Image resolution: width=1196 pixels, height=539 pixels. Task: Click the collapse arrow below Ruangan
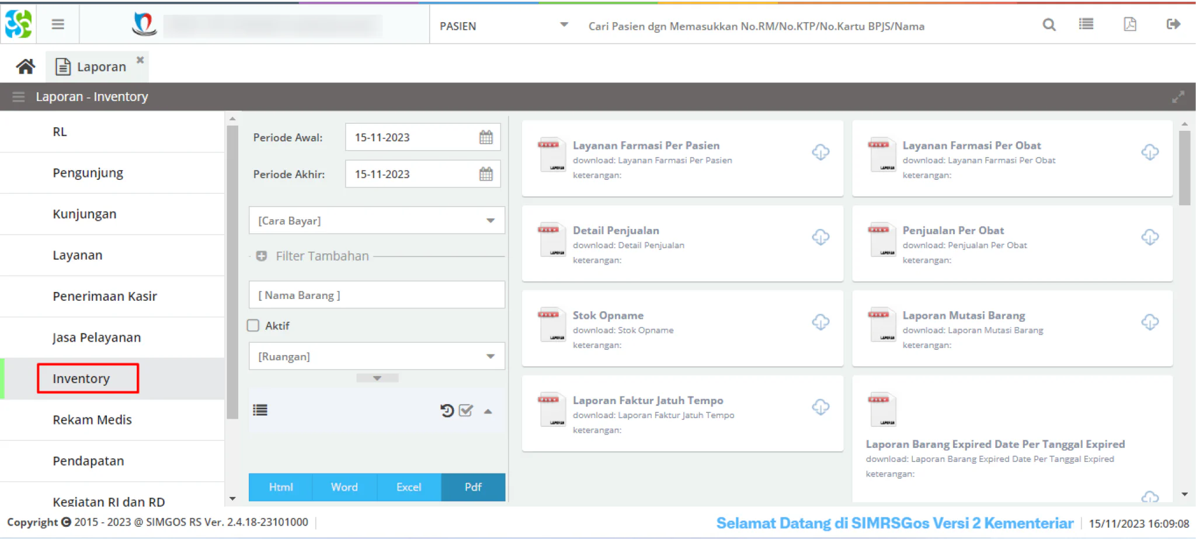tap(377, 378)
